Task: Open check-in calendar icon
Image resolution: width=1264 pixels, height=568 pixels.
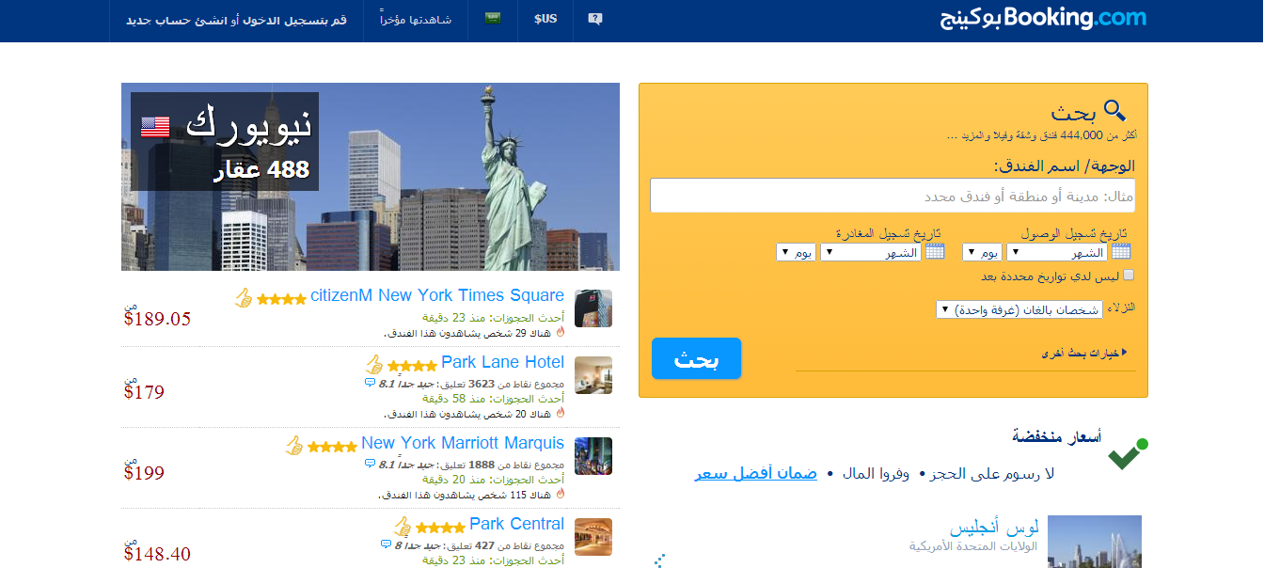Action: point(1121,251)
